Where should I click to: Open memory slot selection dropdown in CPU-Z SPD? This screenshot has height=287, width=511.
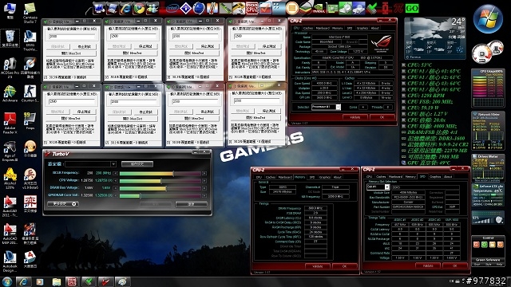click(378, 187)
